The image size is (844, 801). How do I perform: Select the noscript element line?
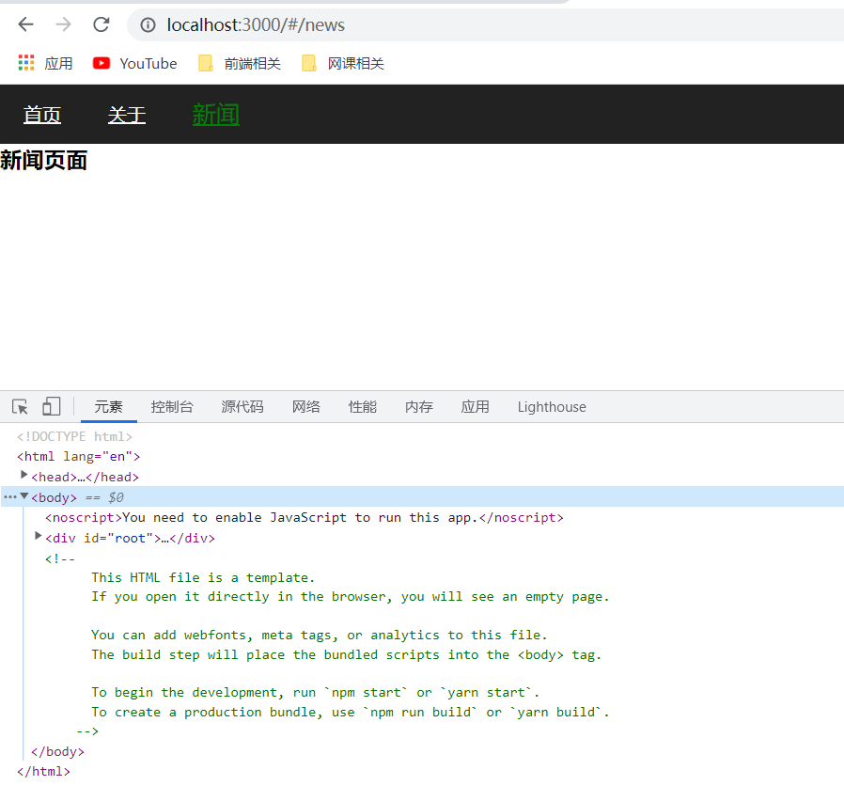[x=305, y=518]
